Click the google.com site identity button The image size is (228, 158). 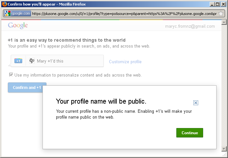[x=17, y=13]
